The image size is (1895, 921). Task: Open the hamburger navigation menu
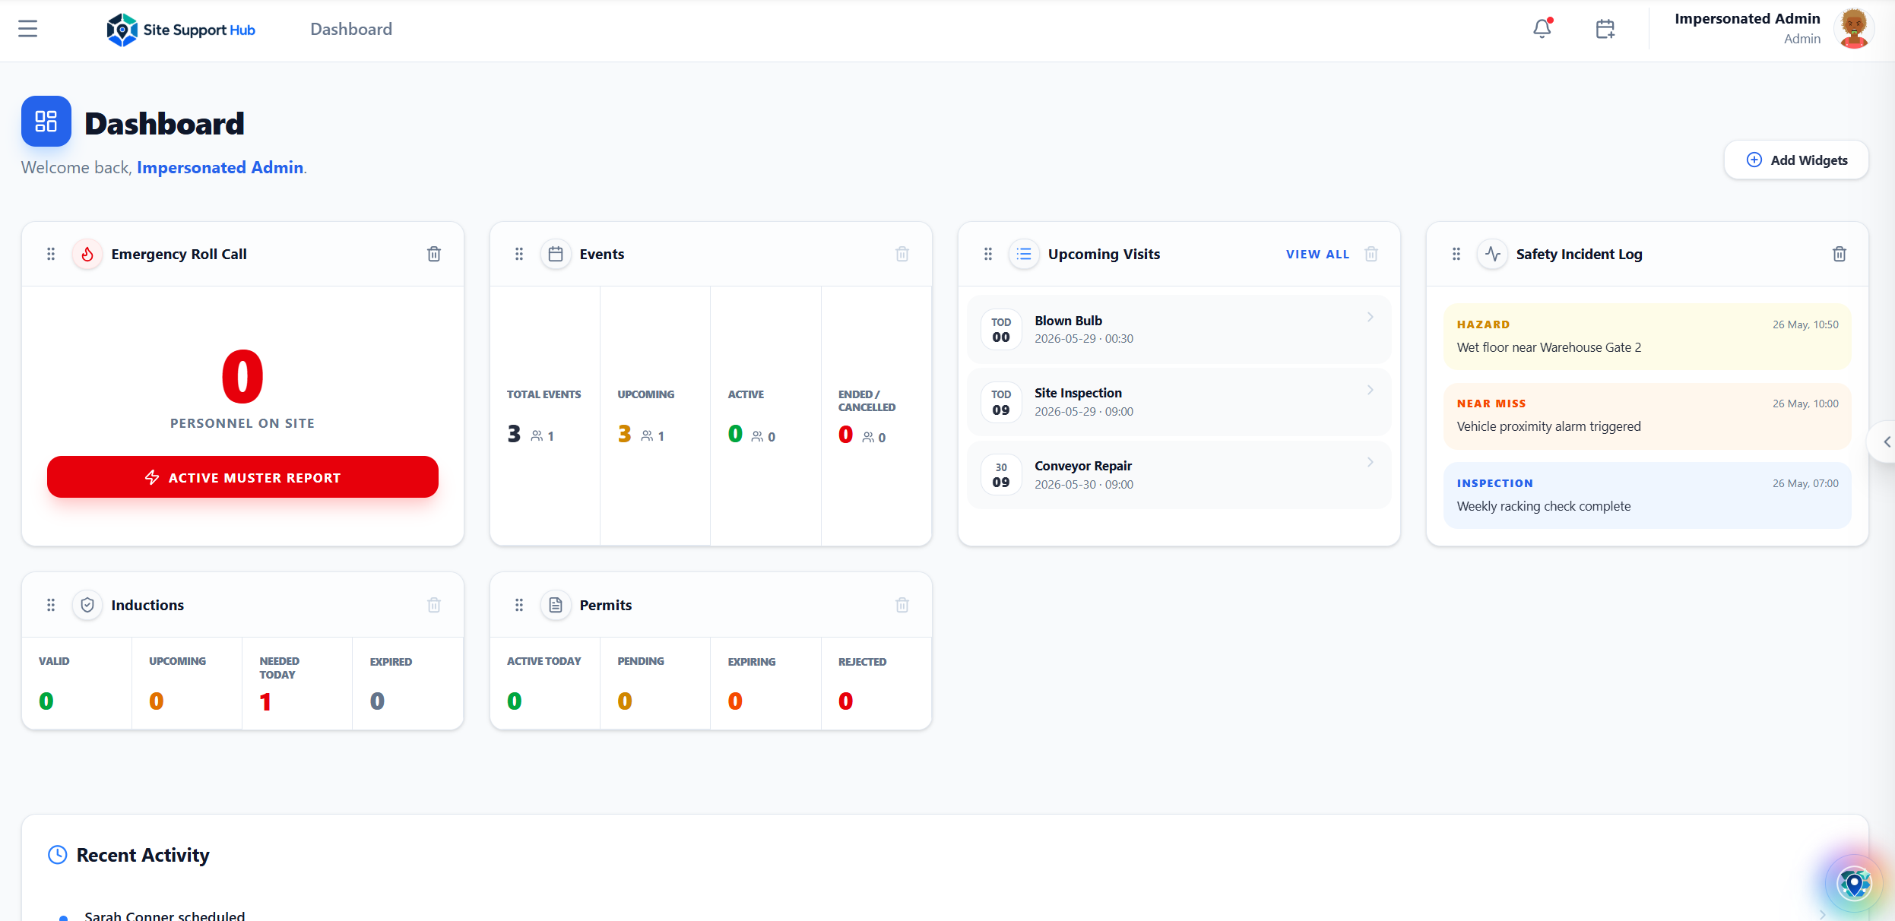click(27, 29)
